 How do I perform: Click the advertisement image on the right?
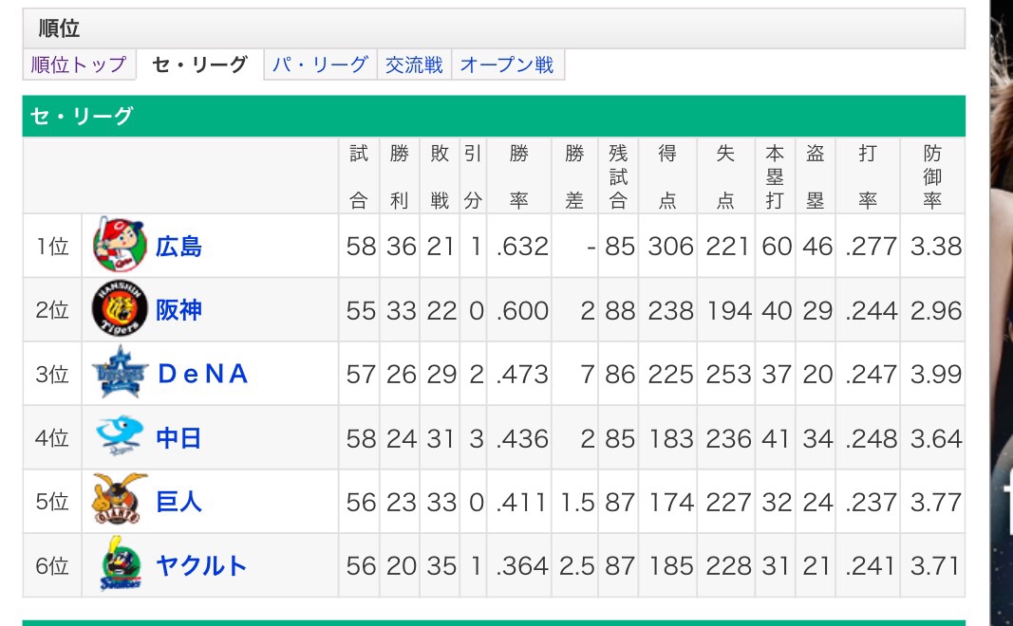point(1001,313)
